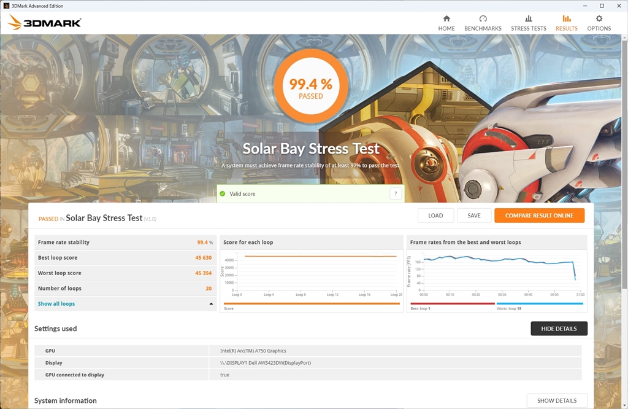The image size is (628, 409).
Task: Switch to the Results tab
Action: [x=566, y=23]
